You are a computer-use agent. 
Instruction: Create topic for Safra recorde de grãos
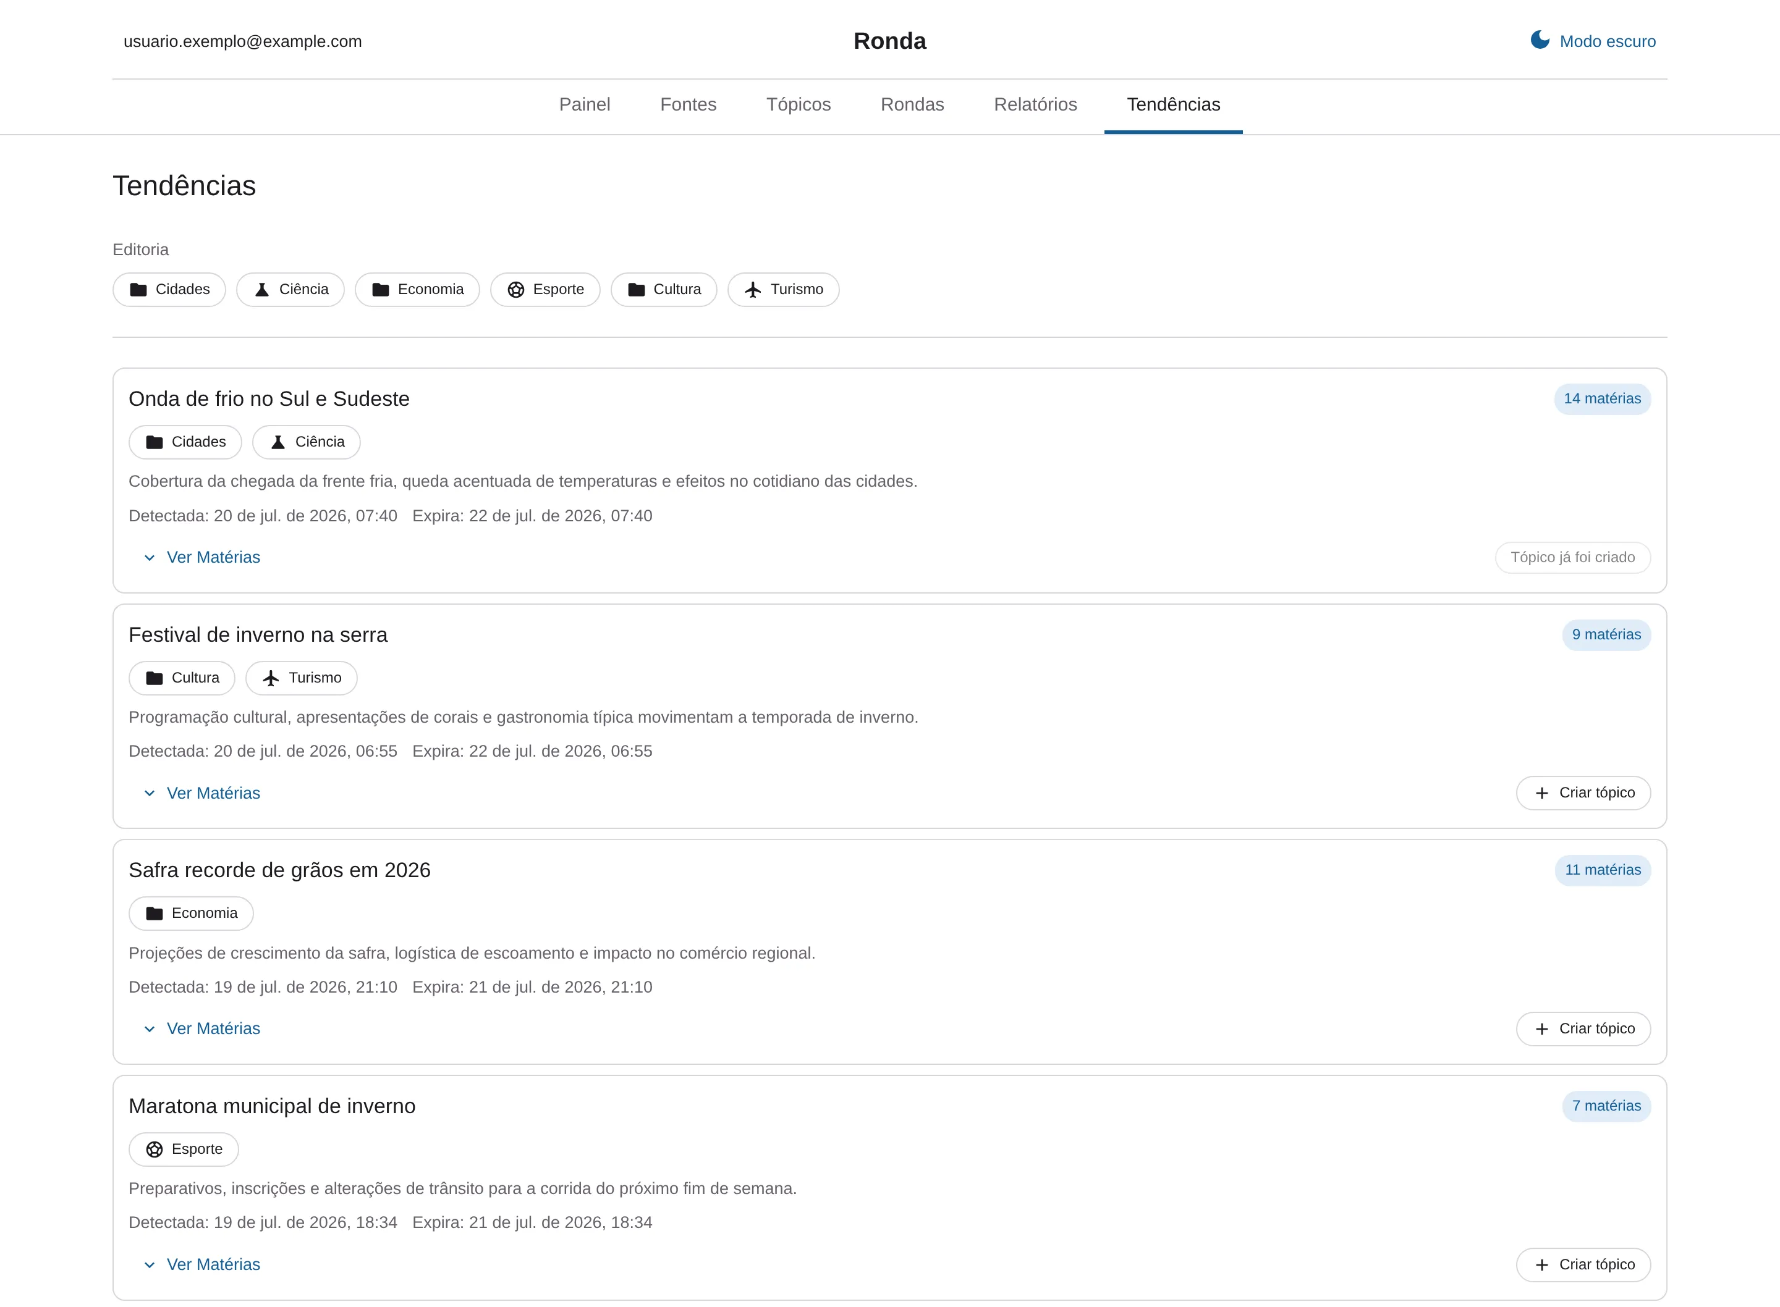coord(1583,1029)
